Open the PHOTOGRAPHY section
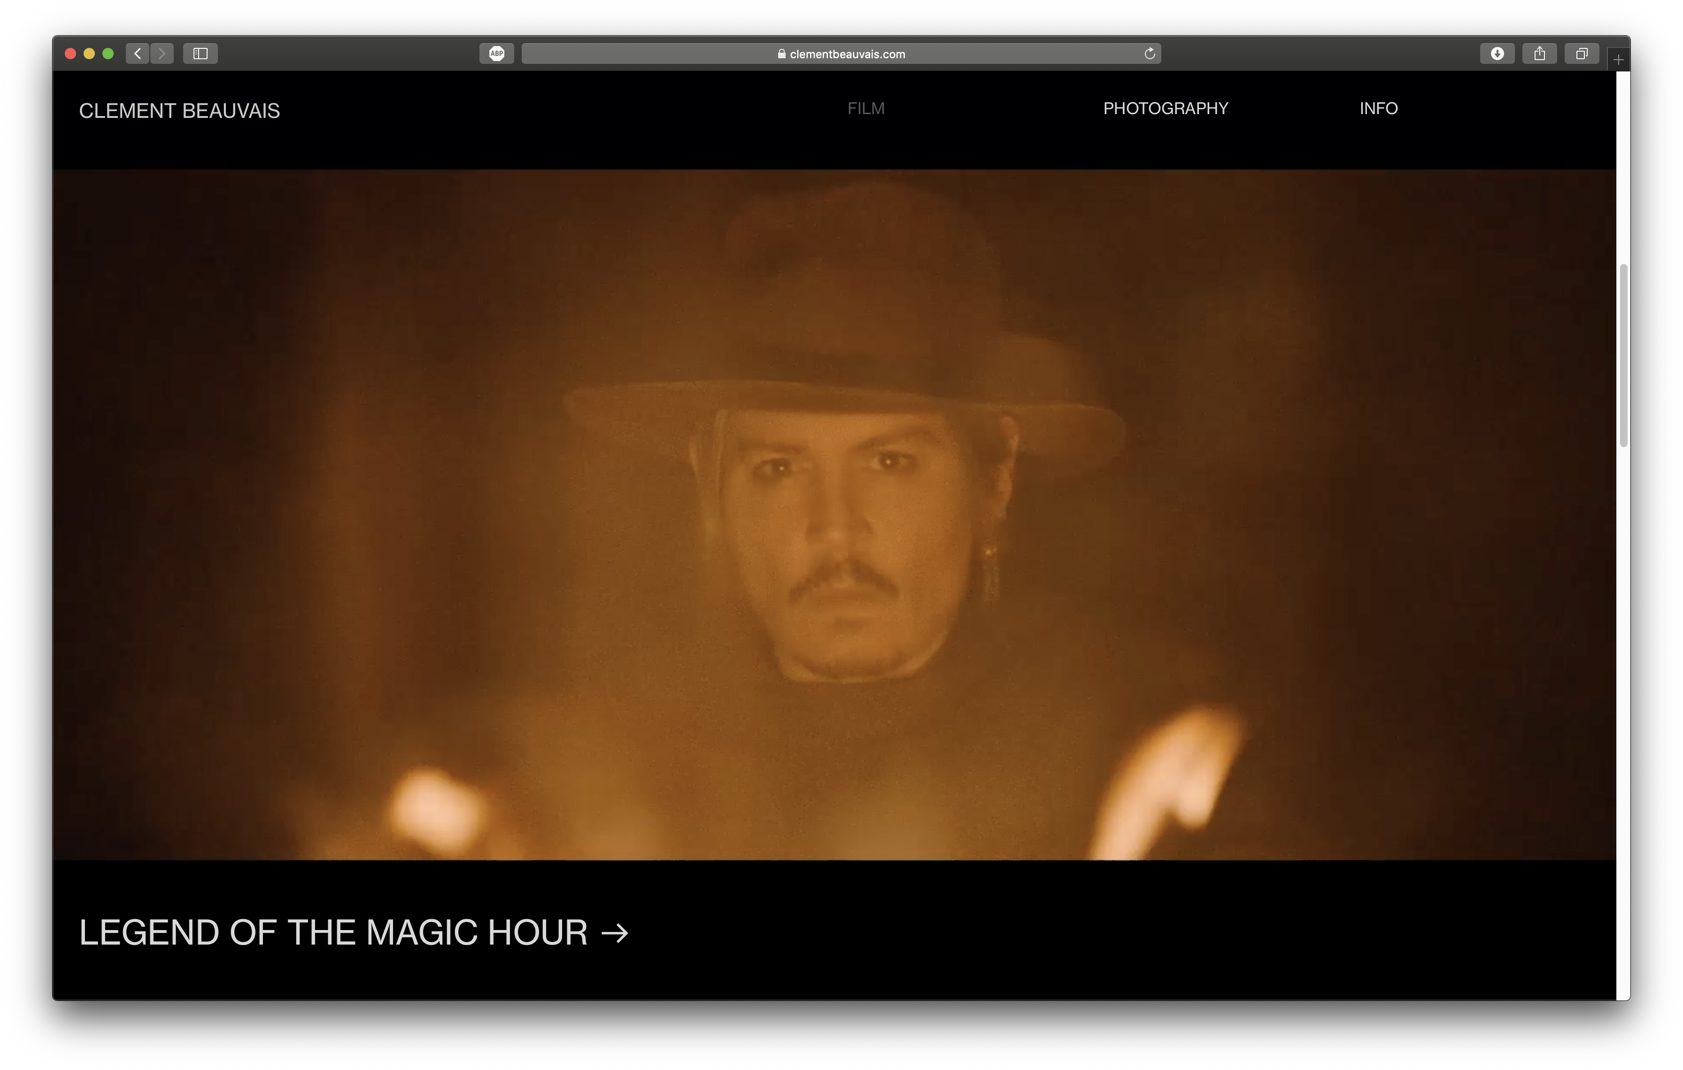Screen dimensions: 1683x1070 pos(1166,109)
